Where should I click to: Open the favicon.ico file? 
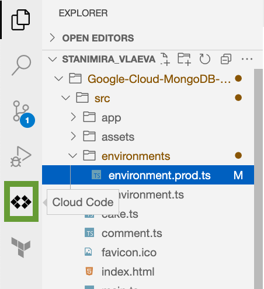pos(129,252)
